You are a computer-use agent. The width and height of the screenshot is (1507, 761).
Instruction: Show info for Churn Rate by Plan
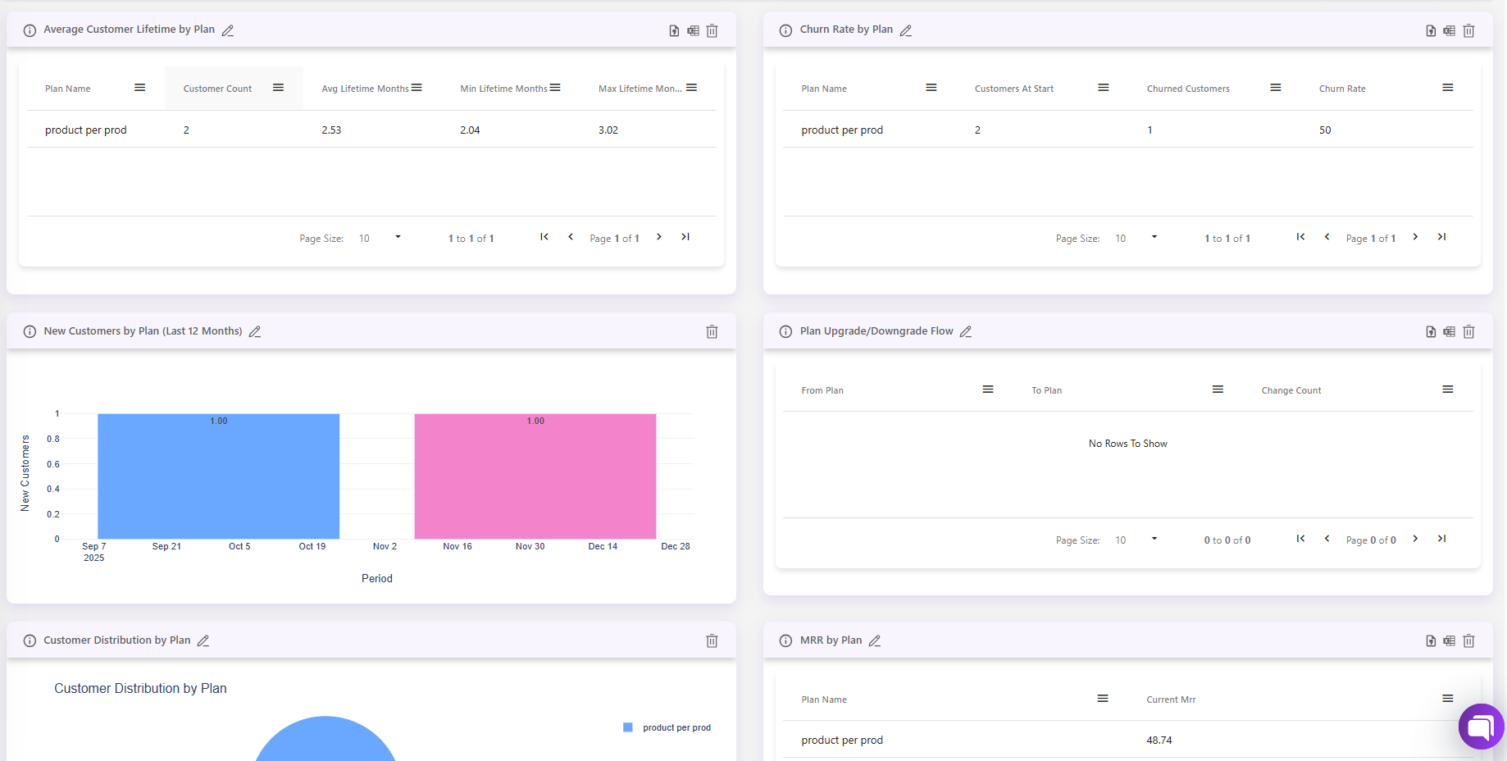point(785,30)
